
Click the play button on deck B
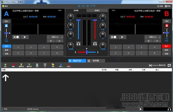(122, 37)
